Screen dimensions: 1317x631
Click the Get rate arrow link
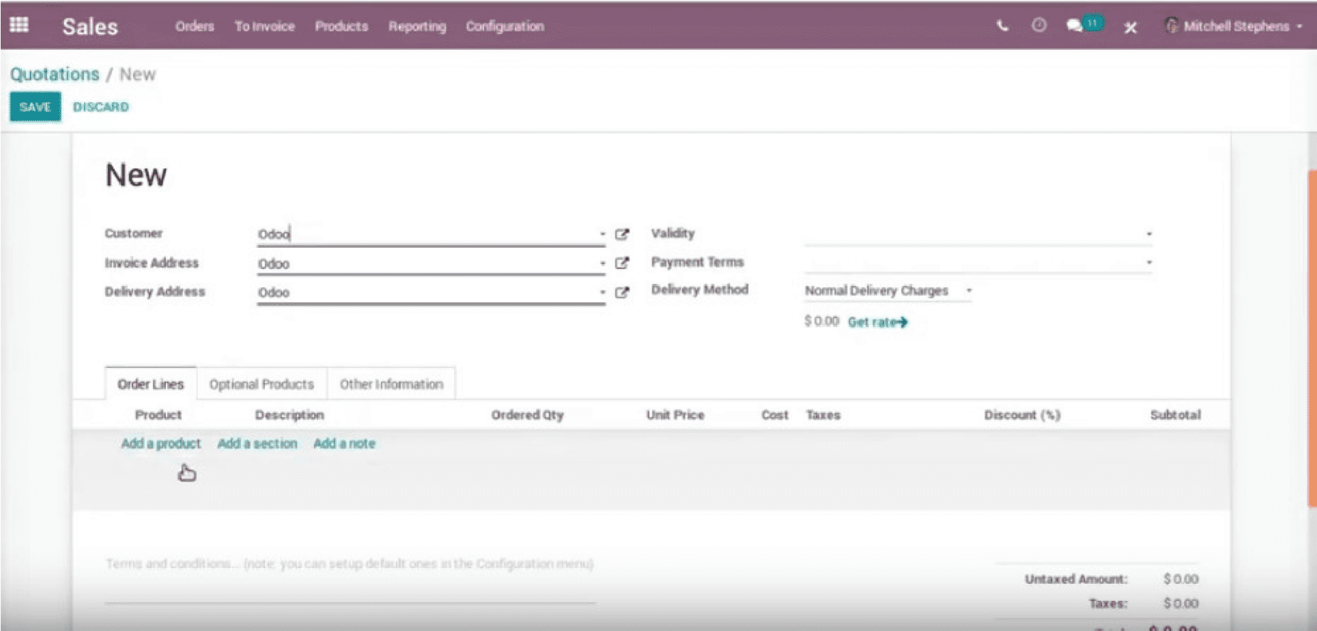click(878, 322)
